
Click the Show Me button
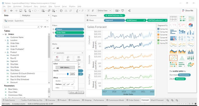[188, 11]
